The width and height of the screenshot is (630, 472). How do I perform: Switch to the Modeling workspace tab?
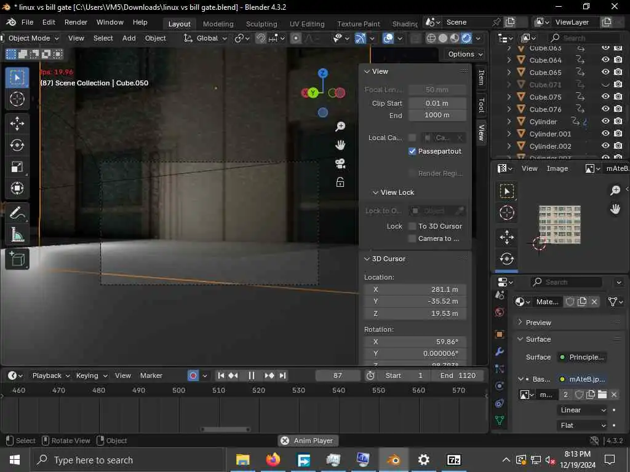(218, 24)
